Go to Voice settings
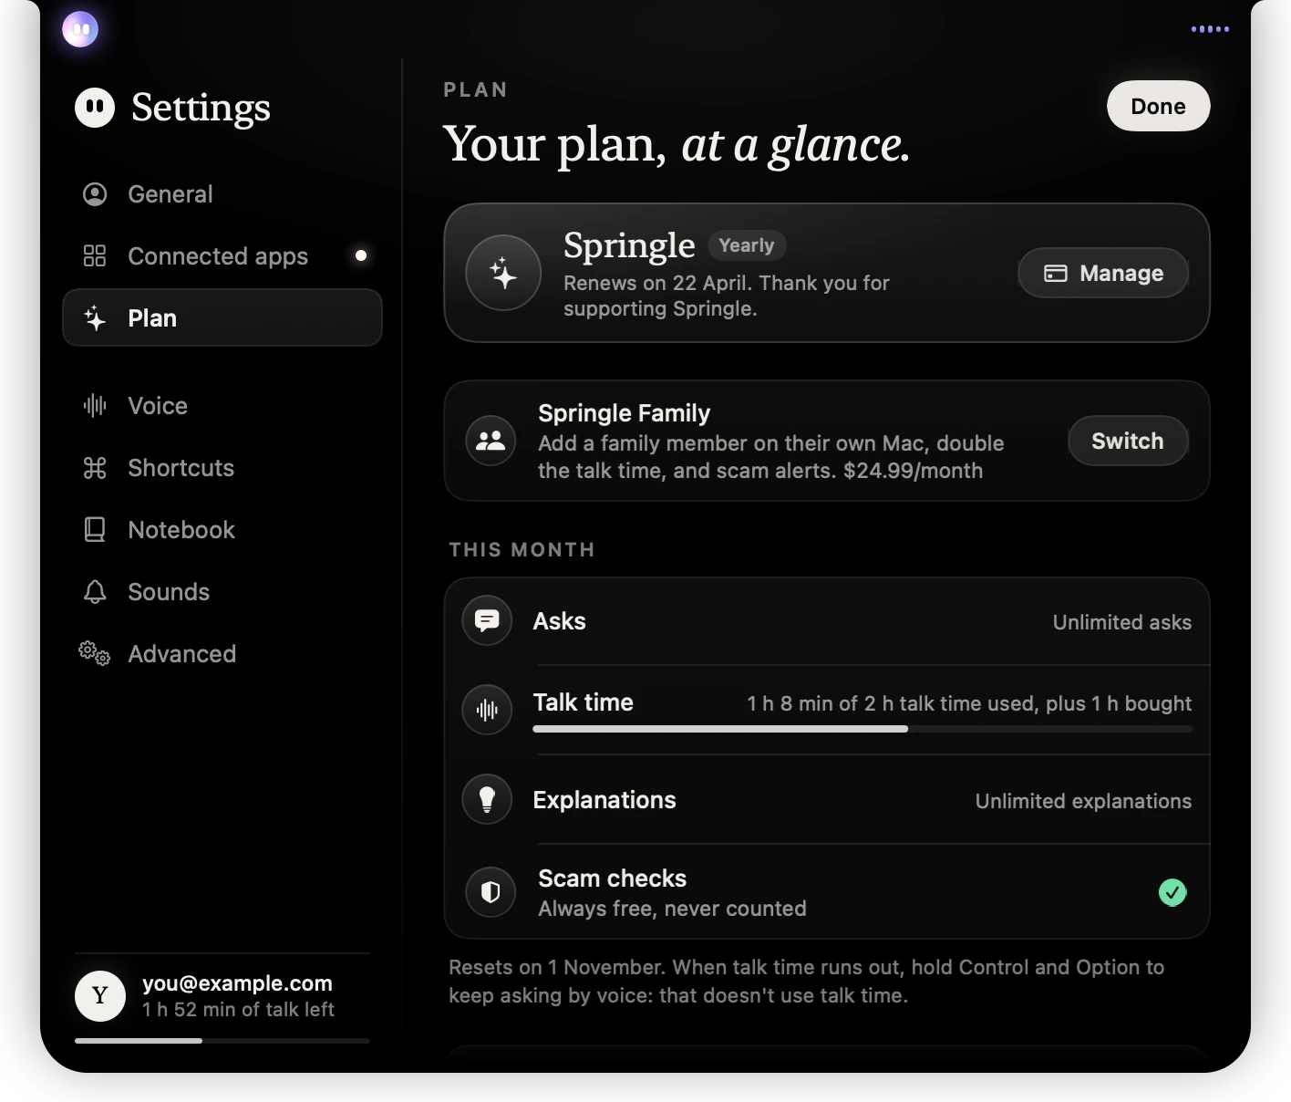Image resolution: width=1291 pixels, height=1102 pixels. point(222,406)
